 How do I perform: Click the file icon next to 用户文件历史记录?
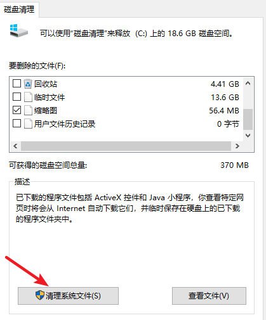click(x=28, y=124)
